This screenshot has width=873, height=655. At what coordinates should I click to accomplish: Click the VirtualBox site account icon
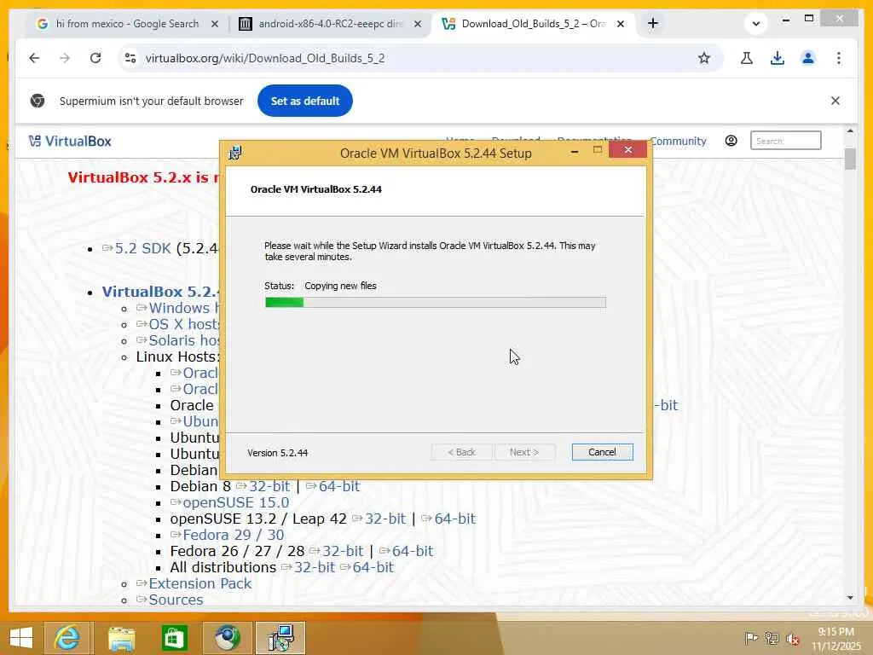tap(731, 141)
